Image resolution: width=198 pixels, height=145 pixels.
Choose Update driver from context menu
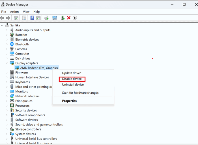click(71, 73)
